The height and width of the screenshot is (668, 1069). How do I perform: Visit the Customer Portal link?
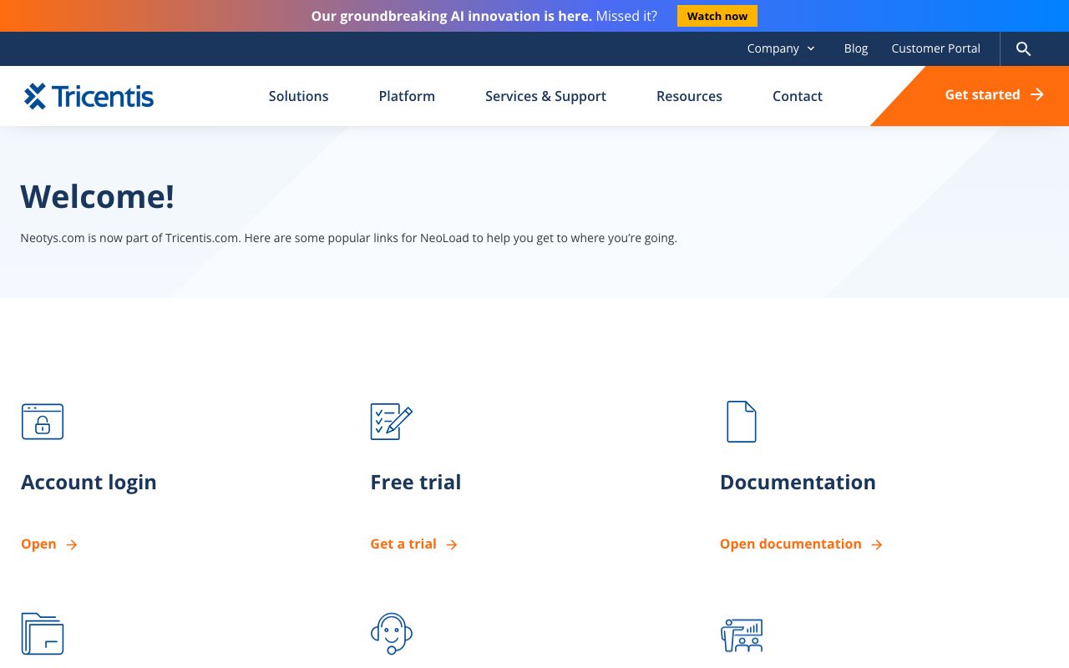click(x=935, y=48)
